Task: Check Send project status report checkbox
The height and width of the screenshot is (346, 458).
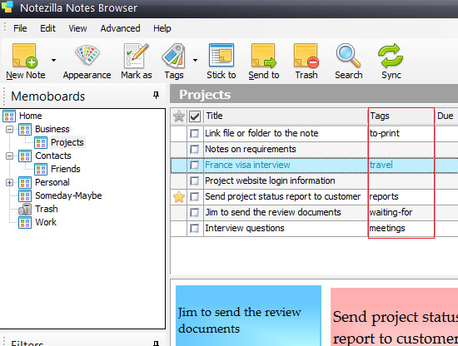Action: point(194,196)
